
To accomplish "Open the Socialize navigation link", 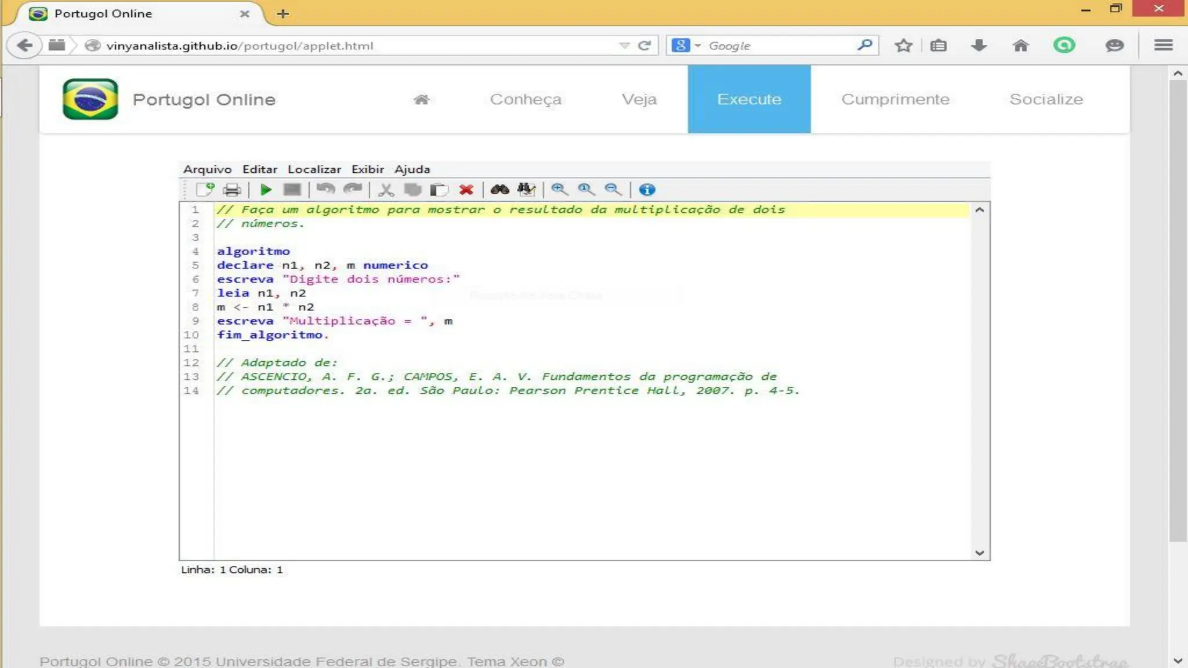I will (x=1046, y=99).
